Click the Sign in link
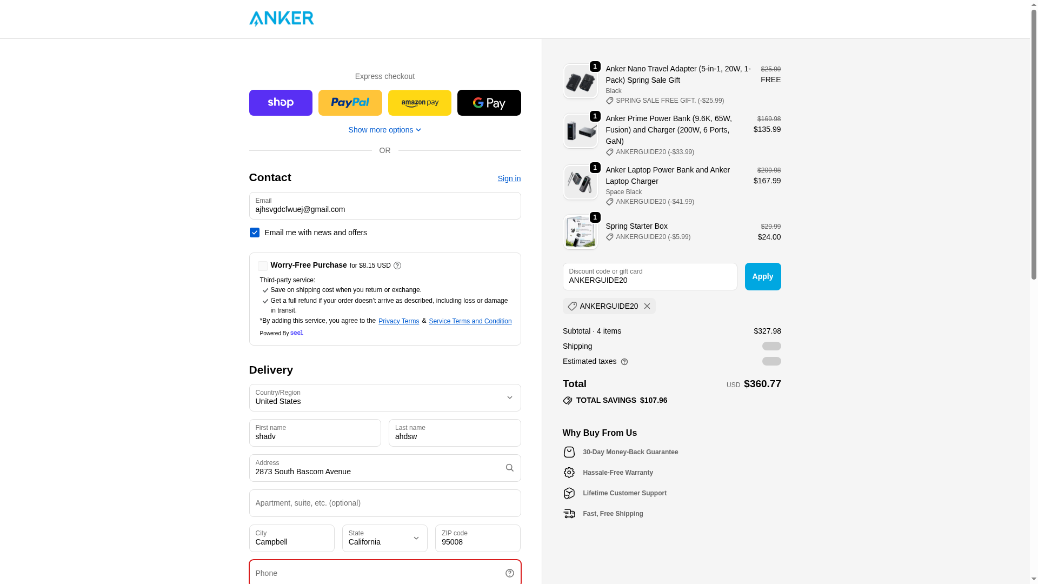Screen dimensions: 1038x584 (509, 178)
